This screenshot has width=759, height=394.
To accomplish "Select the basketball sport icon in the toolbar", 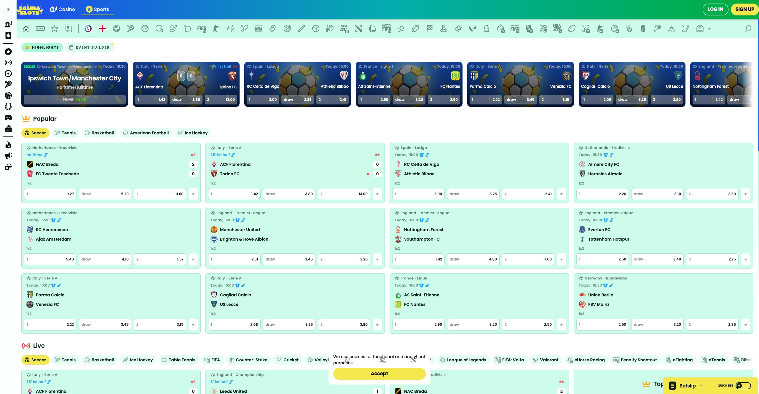I will [x=145, y=28].
